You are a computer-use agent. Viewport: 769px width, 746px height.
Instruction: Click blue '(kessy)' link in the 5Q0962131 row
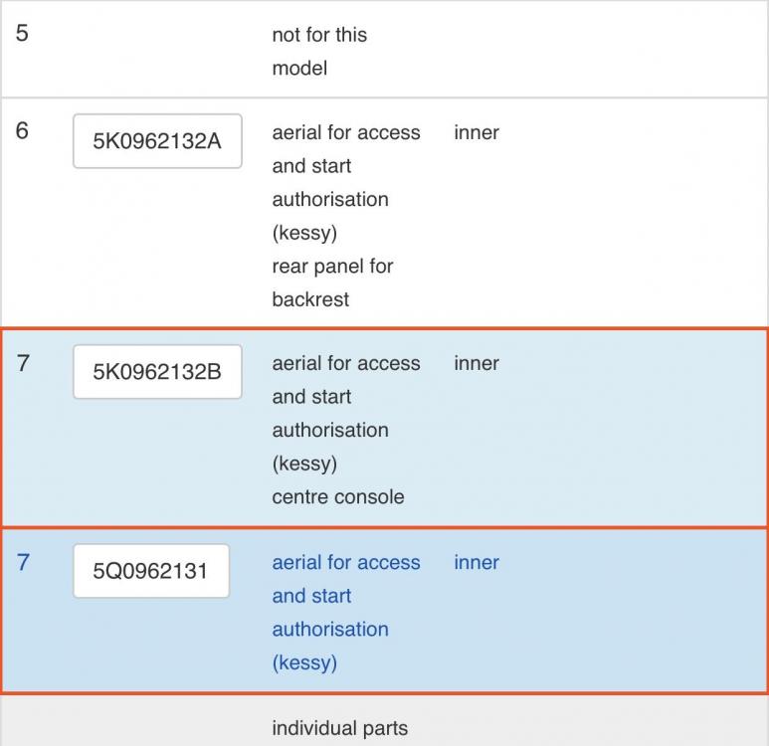pos(304,662)
